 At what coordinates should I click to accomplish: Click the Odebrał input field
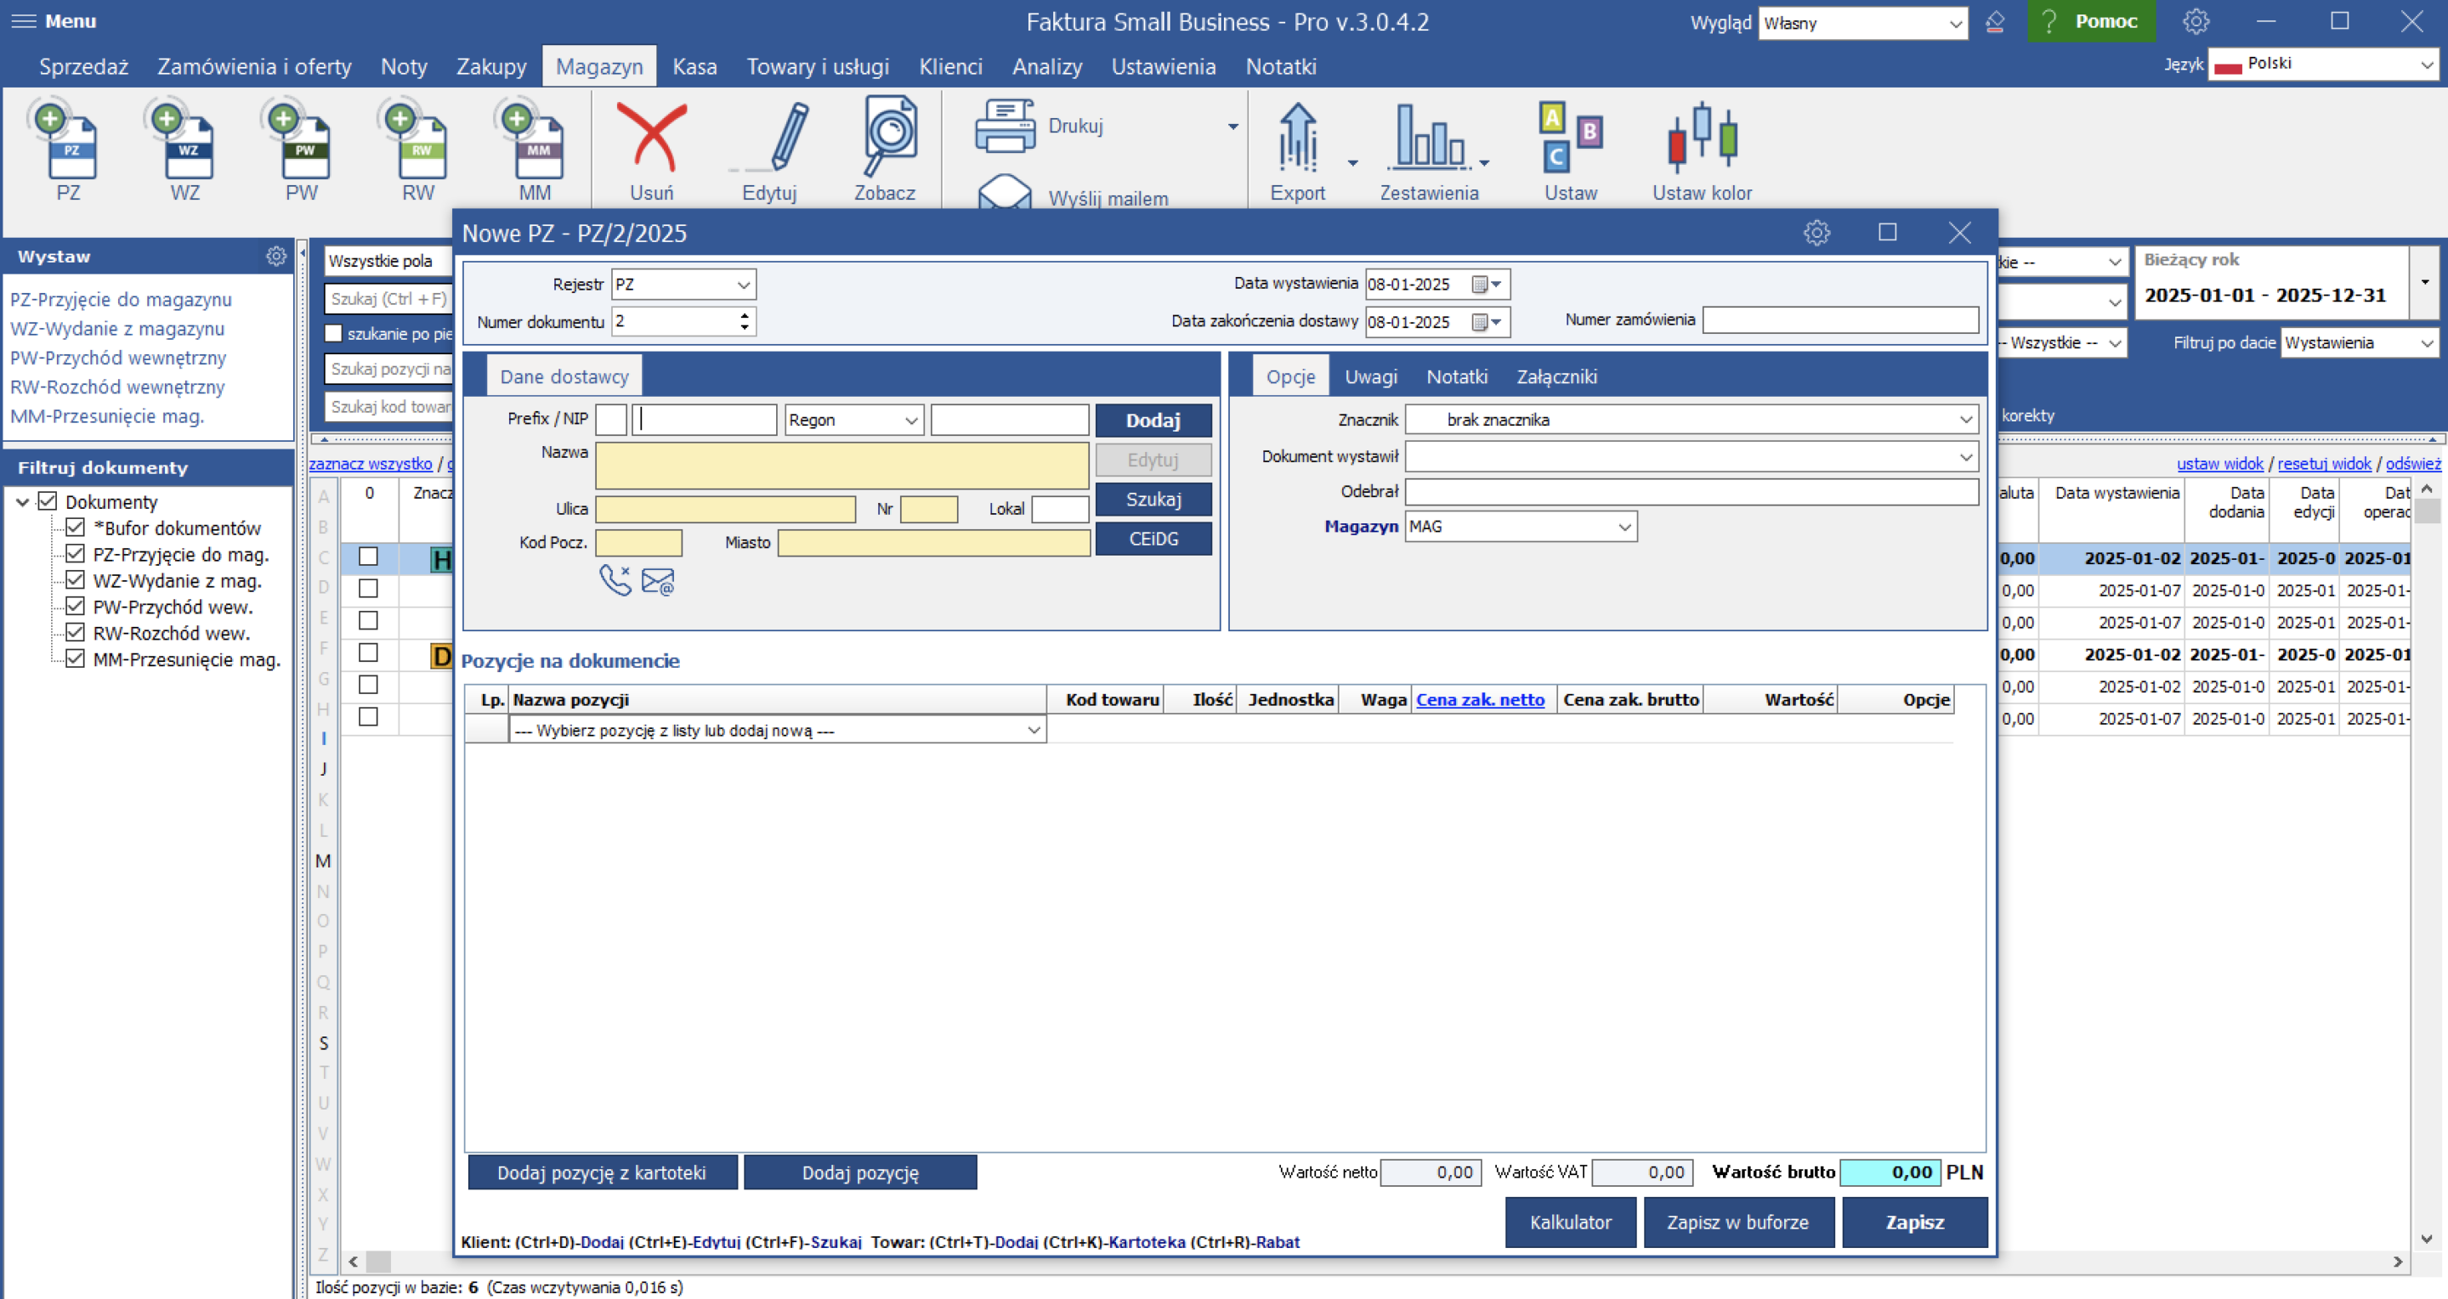point(1691,492)
